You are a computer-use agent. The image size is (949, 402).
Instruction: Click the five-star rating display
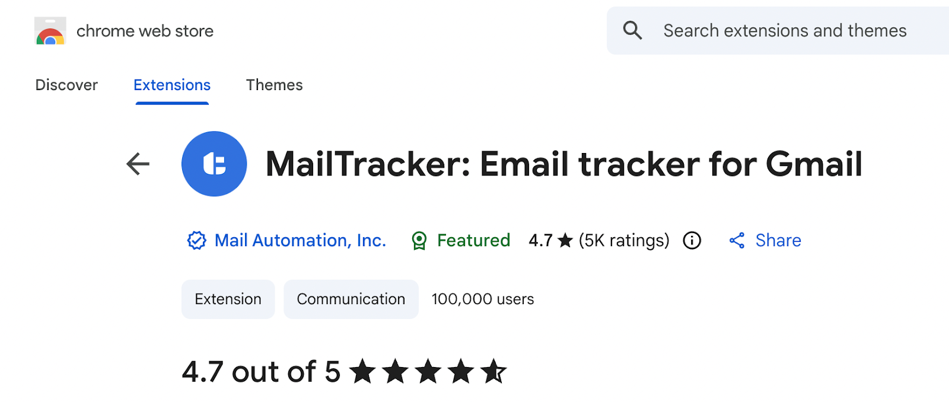(x=429, y=371)
